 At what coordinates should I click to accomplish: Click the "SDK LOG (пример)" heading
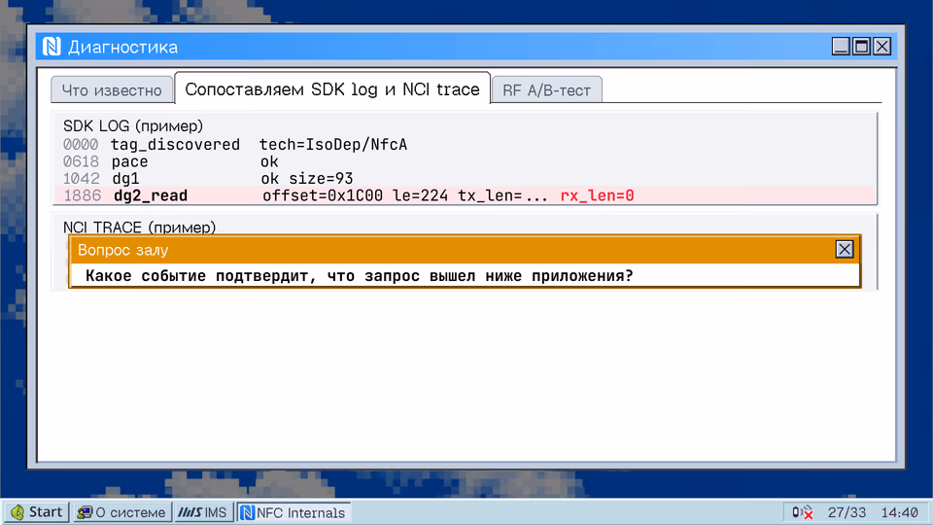[133, 125]
